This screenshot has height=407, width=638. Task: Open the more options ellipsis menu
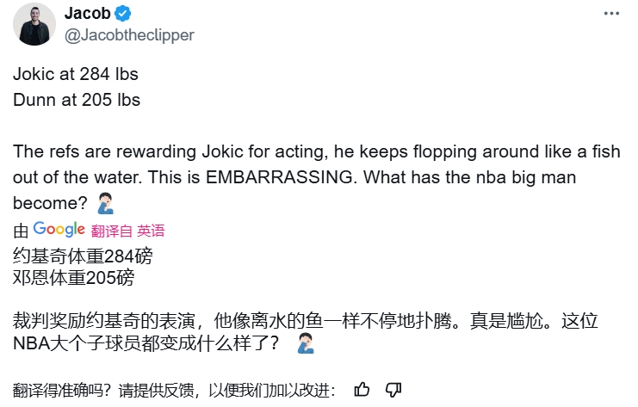pyautogui.click(x=610, y=15)
